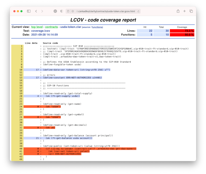Open a new tab with plus icon
The width and height of the screenshot is (206, 174).
tap(184, 11)
